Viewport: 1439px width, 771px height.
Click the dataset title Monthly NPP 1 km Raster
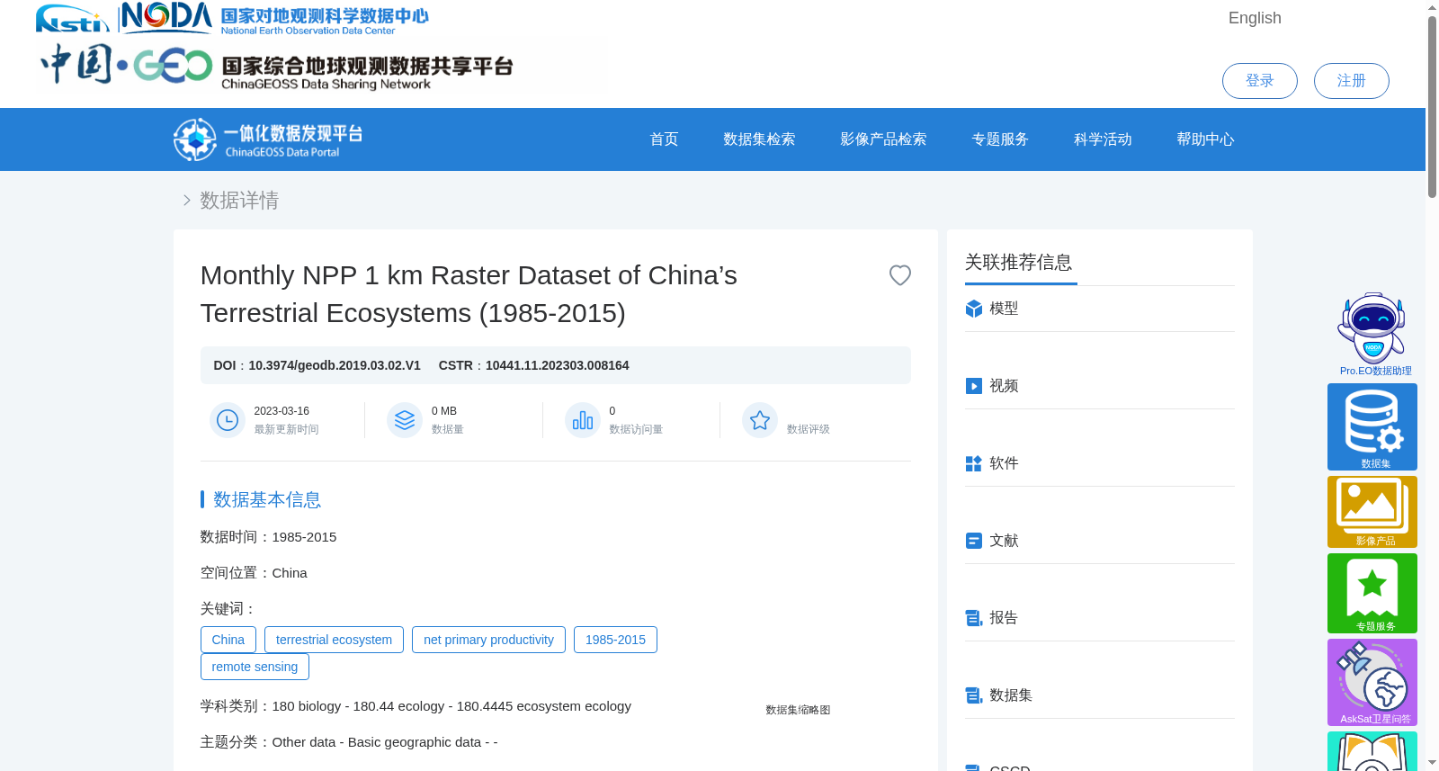(x=469, y=294)
